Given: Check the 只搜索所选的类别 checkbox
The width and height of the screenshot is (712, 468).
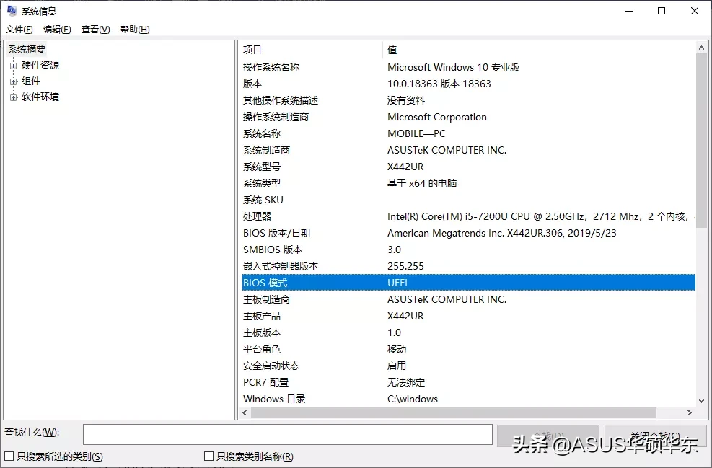Looking at the screenshot, I should coord(9,456).
